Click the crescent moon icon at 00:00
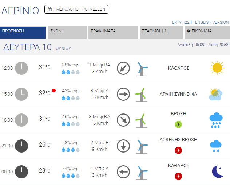This screenshot has height=185, width=230. (217, 171)
